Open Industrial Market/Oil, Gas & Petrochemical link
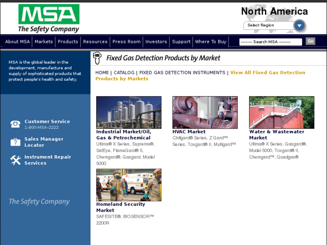Image resolution: width=327 pixels, height=245 pixels. pyautogui.click(x=124, y=135)
